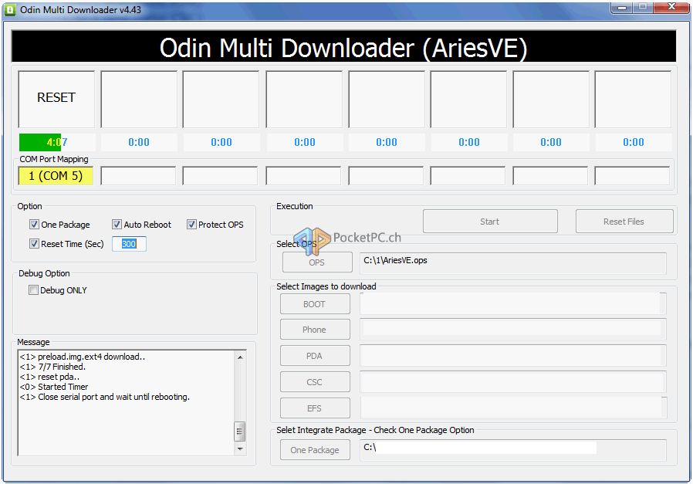This screenshot has width=693, height=484.
Task: Click the PDA file path field
Action: tap(513, 356)
